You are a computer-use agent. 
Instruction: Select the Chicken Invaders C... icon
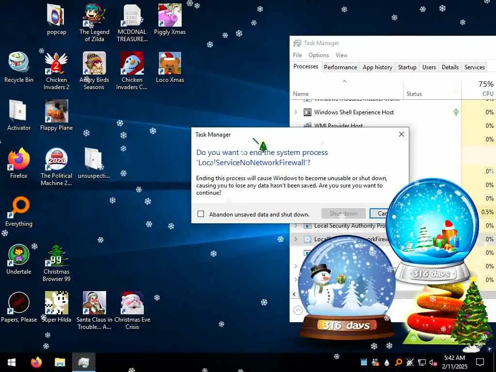pyautogui.click(x=132, y=71)
